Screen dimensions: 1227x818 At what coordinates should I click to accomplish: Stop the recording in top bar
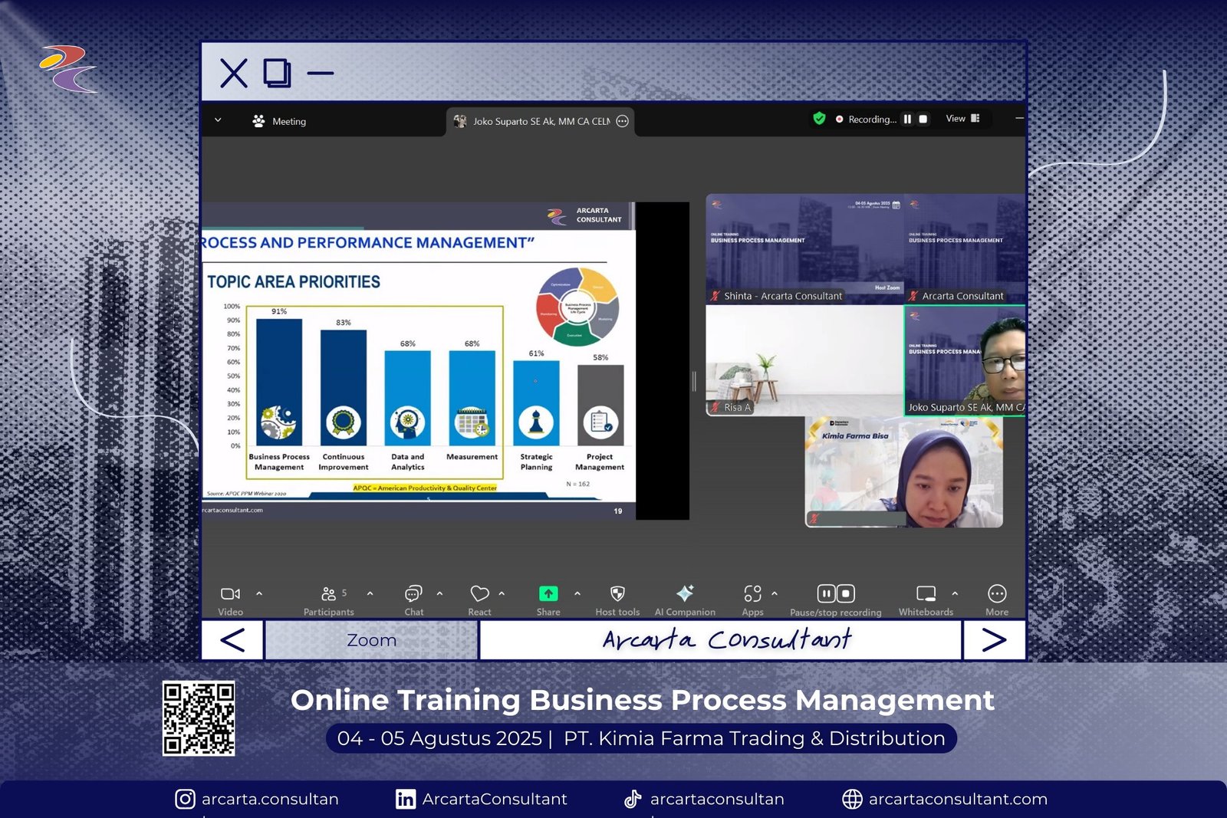[923, 120]
